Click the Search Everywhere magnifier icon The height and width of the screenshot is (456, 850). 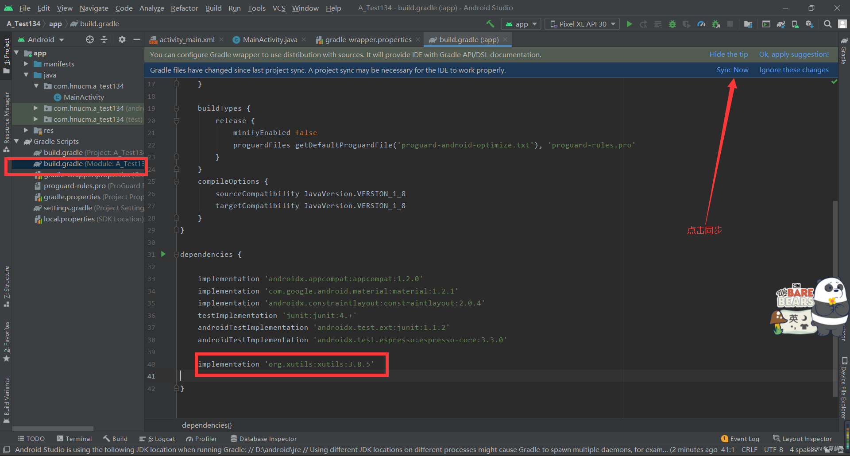827,24
